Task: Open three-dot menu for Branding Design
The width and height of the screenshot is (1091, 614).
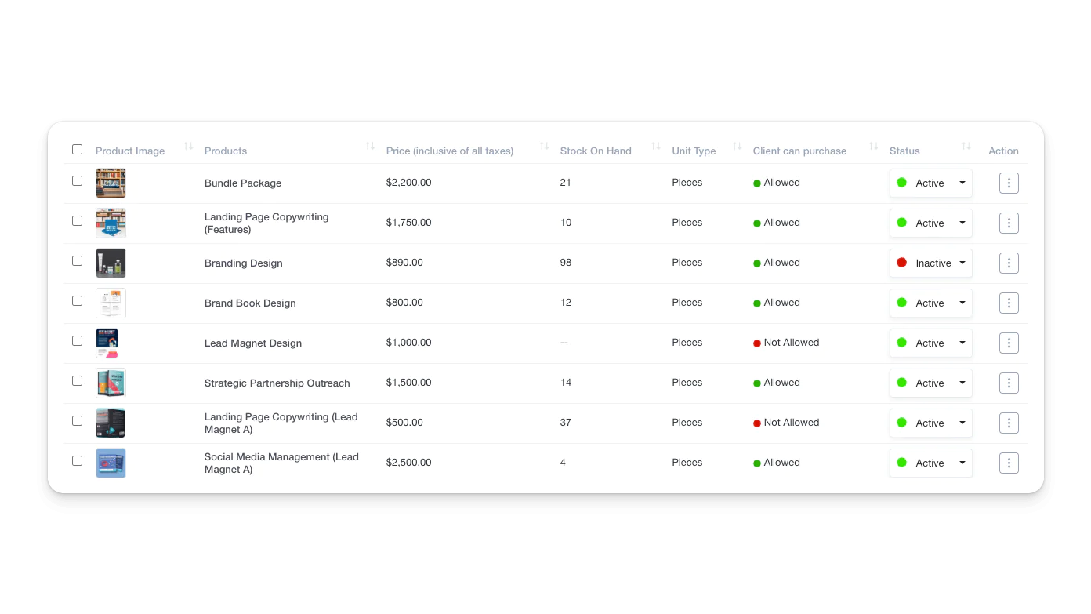Action: pyautogui.click(x=1009, y=263)
